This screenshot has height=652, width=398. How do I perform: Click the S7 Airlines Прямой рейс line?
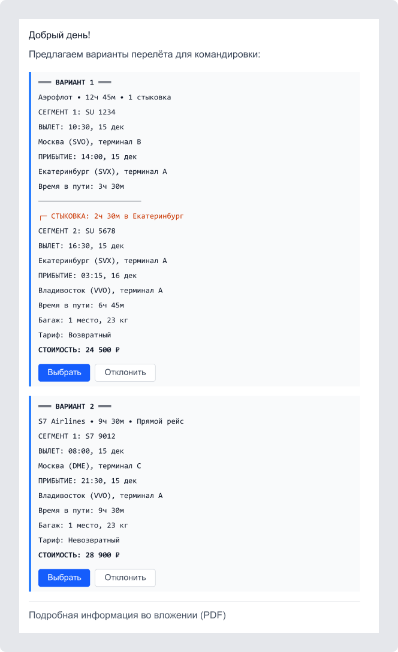pos(111,421)
